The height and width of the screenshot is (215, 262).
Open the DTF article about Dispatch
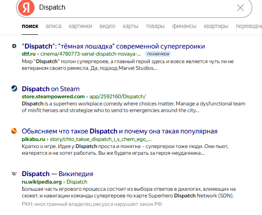pyautogui.click(x=113, y=46)
